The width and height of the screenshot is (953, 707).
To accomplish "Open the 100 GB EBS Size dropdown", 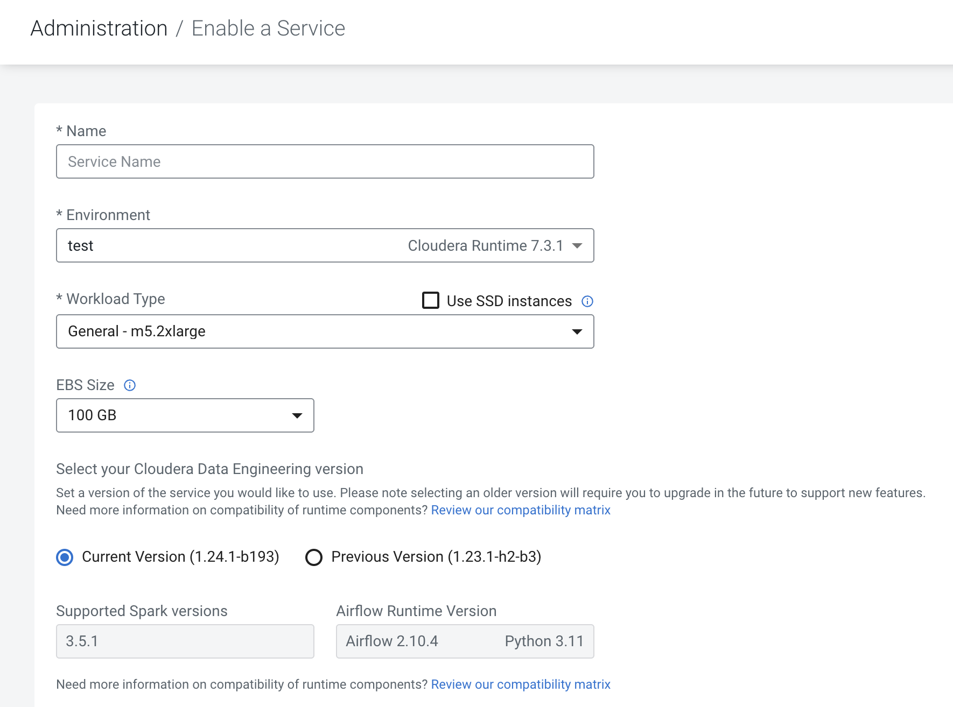I will click(x=172, y=415).
